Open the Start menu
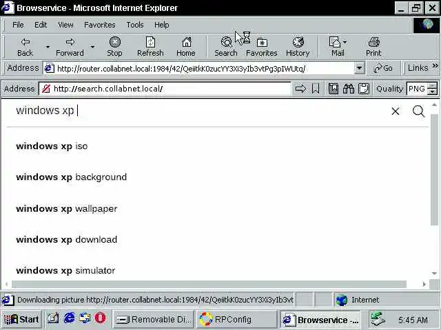This screenshot has height=330, width=441. [21, 319]
